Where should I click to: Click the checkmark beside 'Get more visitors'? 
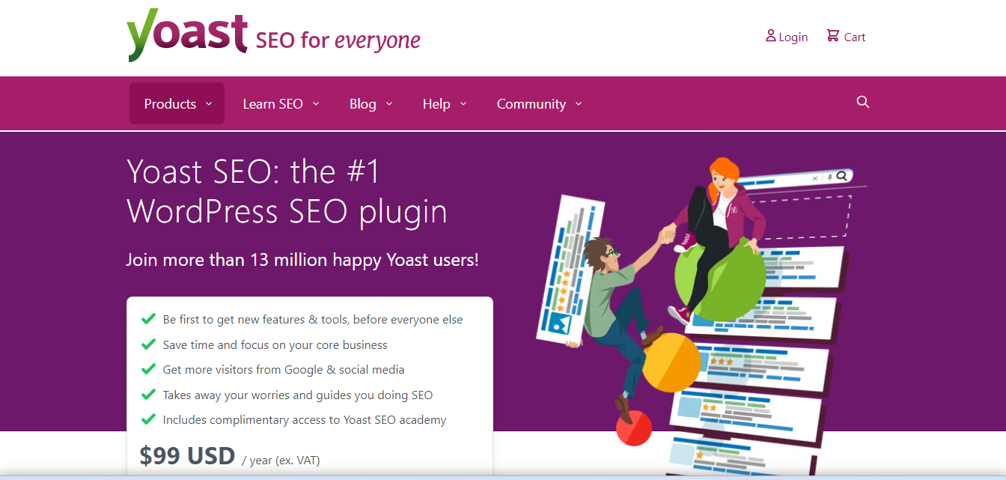tap(148, 369)
